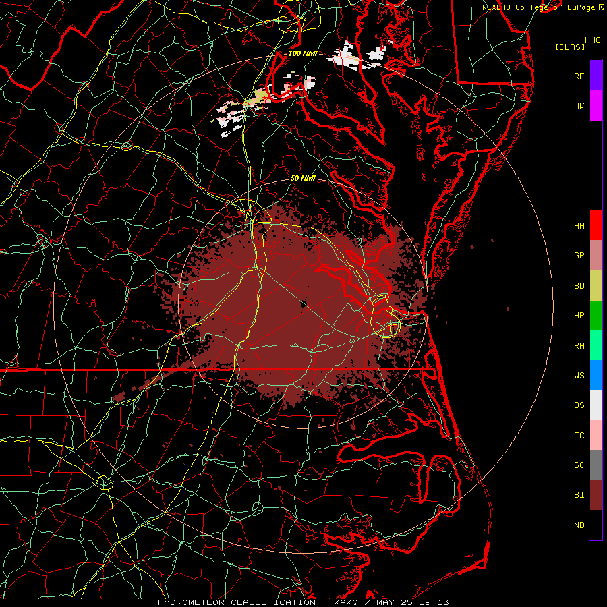Click the UK magenta legend swatch

[596, 106]
